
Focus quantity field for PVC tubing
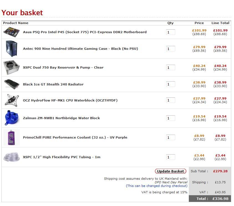click(171, 157)
